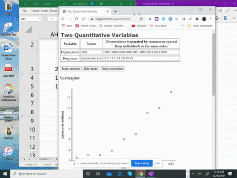This screenshot has height=178, width=237.
Task: Open the PDF file desktop icon
Action: click(x=8, y=70)
